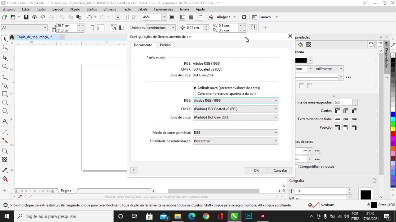Select the Crop tool
Screen dimensions: 396x222
pyautogui.click(x=5, y=58)
